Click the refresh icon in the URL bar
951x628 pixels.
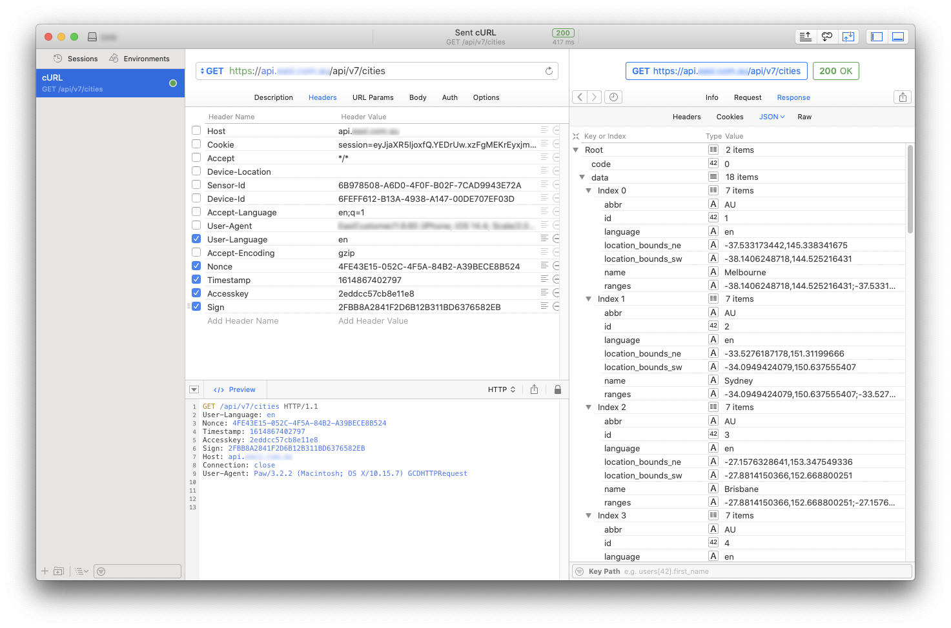(549, 71)
